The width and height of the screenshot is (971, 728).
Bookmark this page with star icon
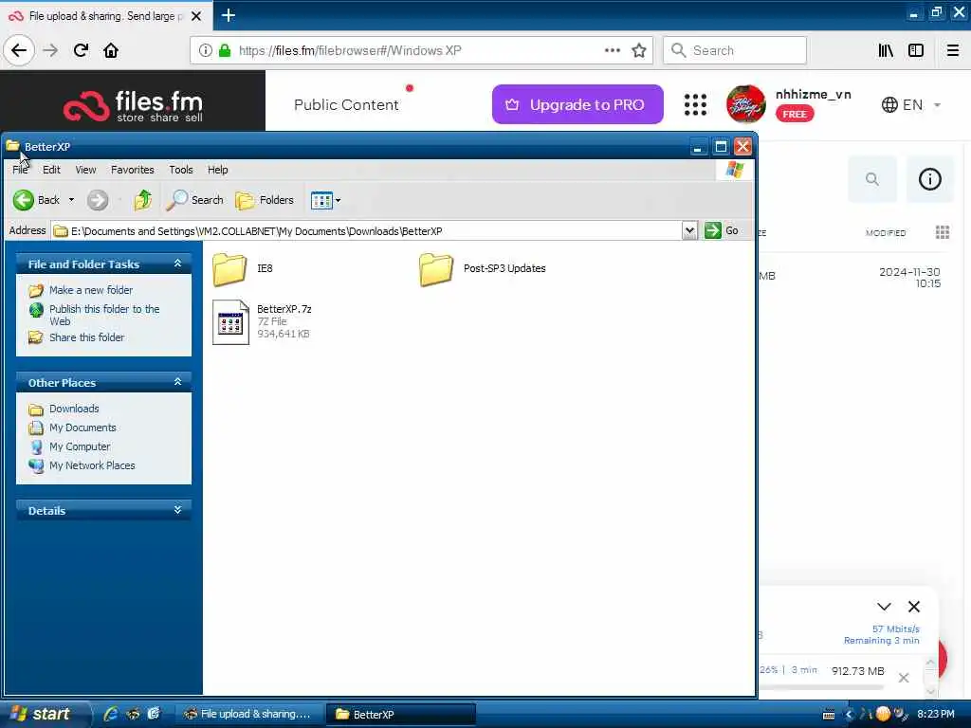click(639, 50)
